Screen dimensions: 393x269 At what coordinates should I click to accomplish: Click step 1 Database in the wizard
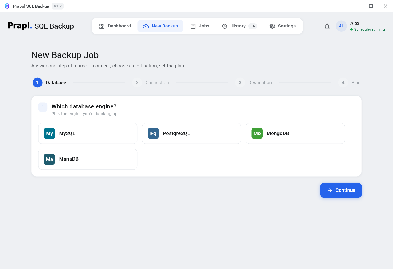click(x=49, y=82)
